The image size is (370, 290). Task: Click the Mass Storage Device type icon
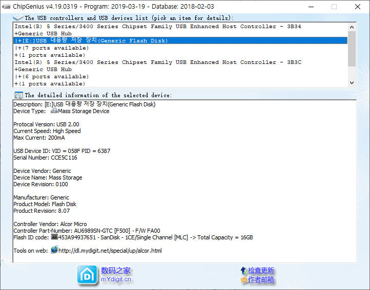[54, 110]
